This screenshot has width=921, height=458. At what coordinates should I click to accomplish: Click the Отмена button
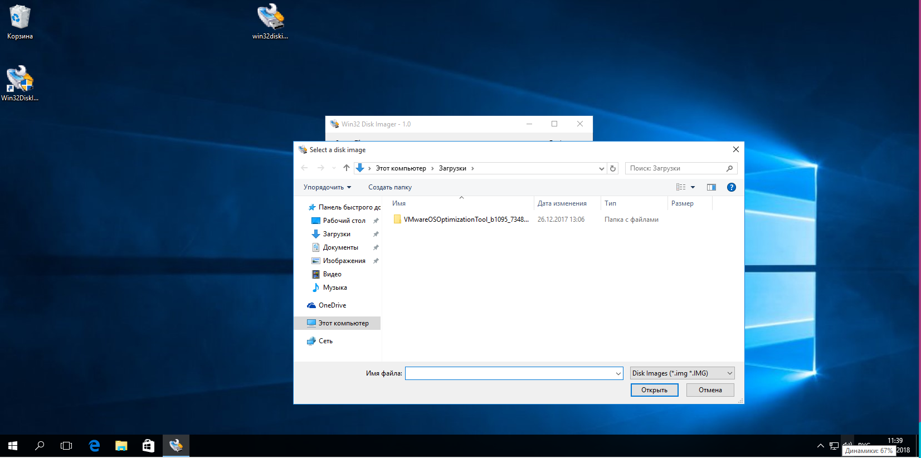coord(710,390)
